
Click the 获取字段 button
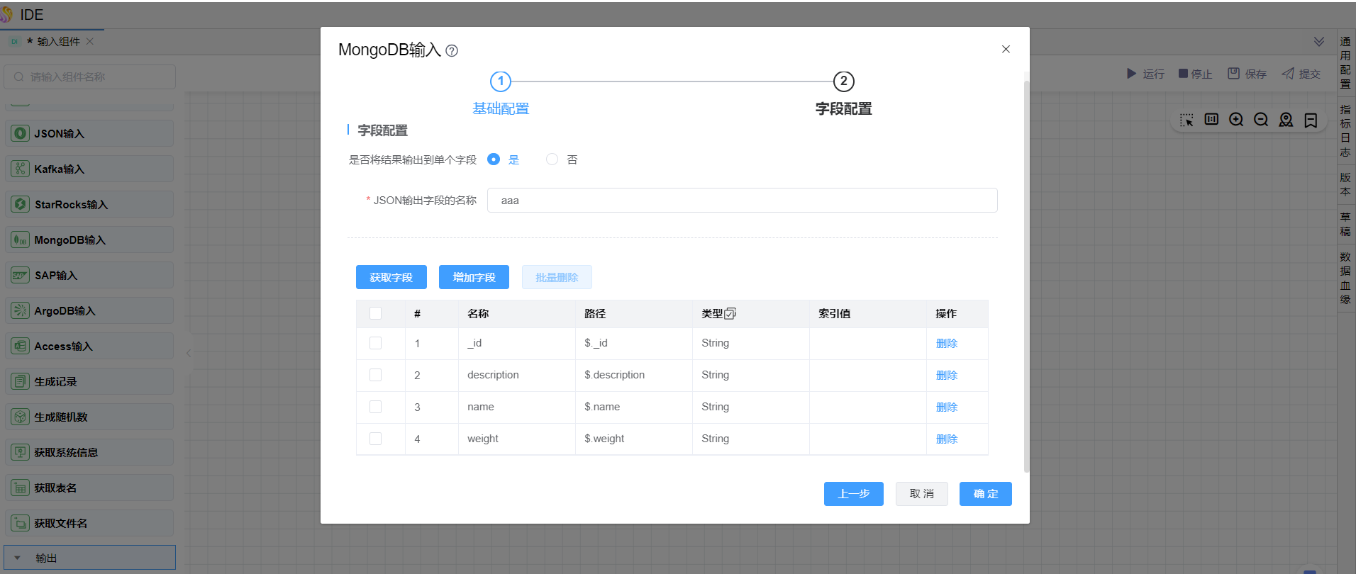[391, 277]
